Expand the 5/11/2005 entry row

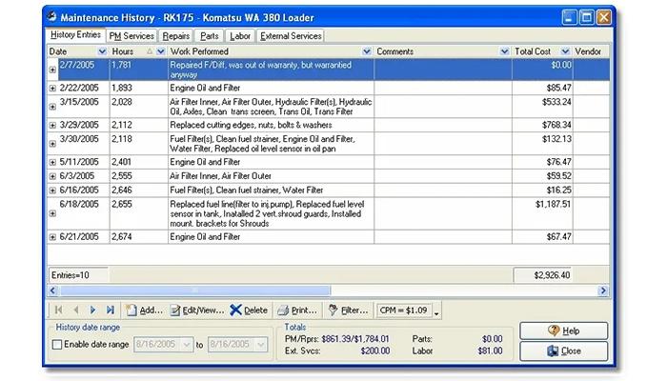(x=52, y=162)
